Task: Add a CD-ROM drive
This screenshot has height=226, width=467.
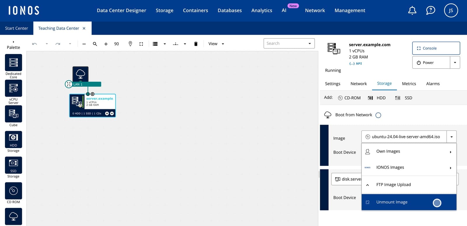Action: tap(349, 98)
